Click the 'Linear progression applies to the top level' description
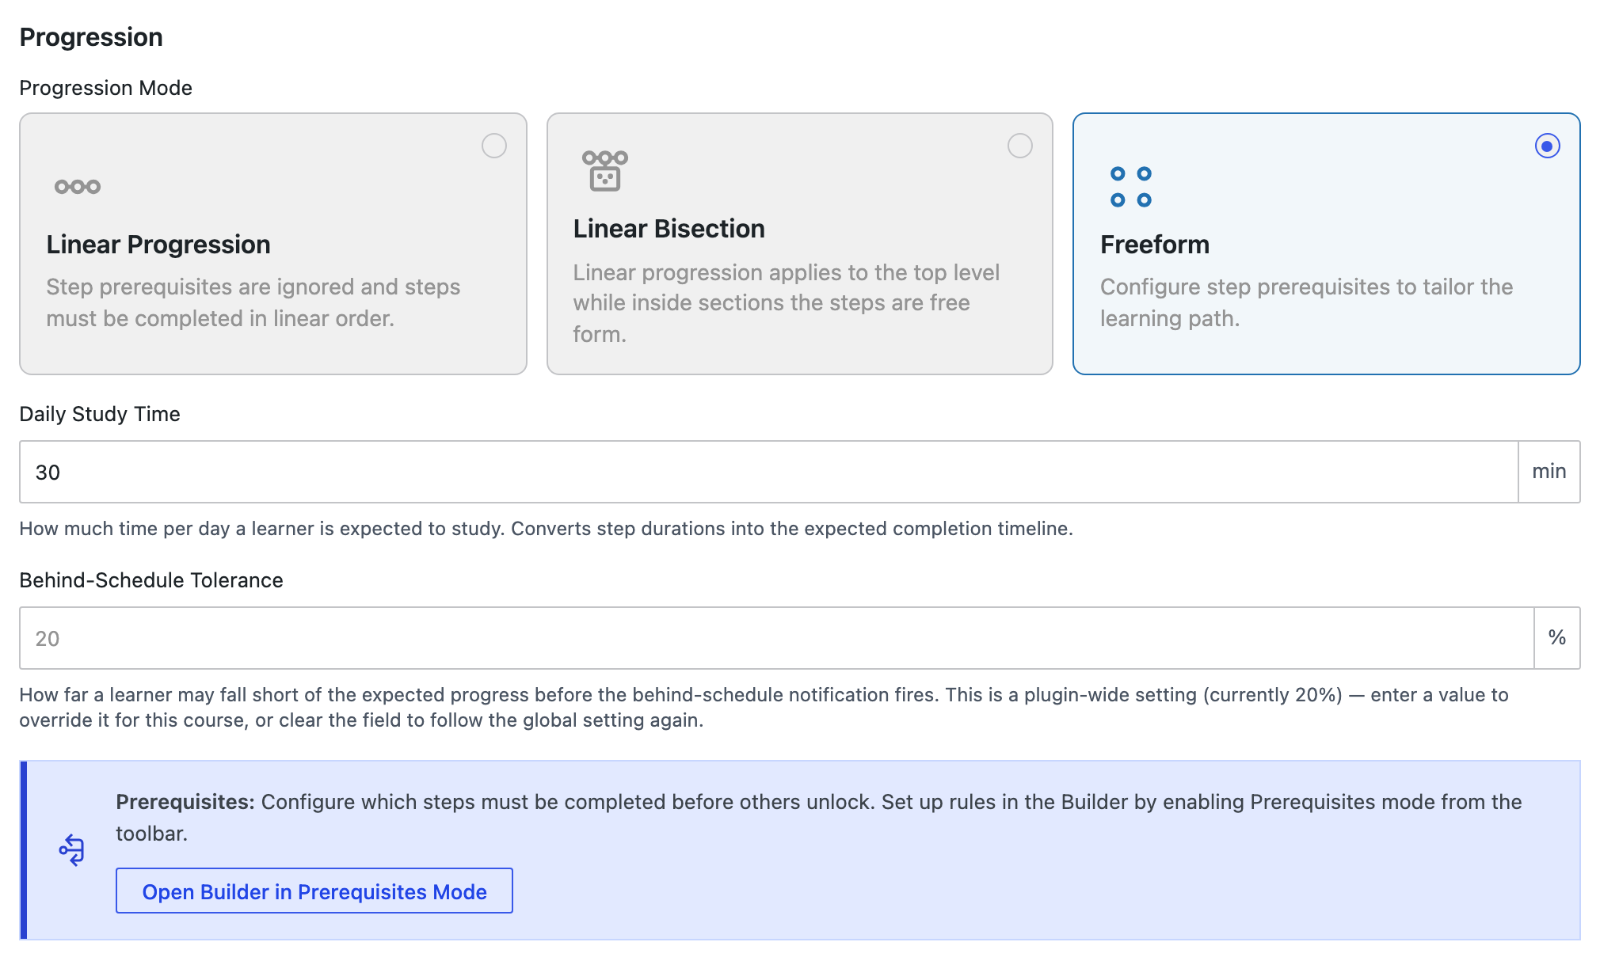 [787, 303]
